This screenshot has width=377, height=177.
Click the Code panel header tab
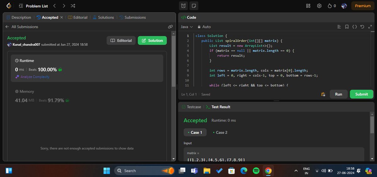tap(189, 18)
